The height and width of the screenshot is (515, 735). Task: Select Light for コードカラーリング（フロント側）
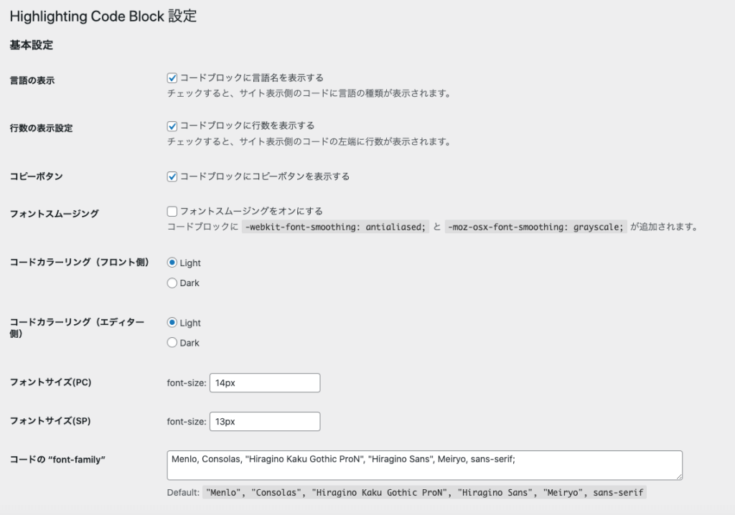(x=172, y=263)
